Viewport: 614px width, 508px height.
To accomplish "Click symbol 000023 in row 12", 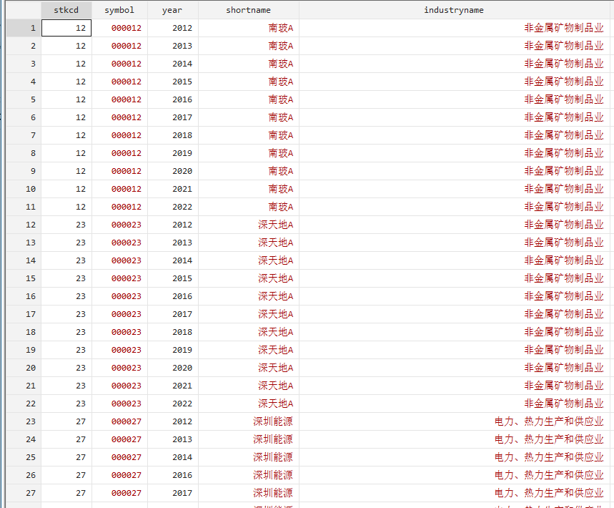I will pos(126,225).
